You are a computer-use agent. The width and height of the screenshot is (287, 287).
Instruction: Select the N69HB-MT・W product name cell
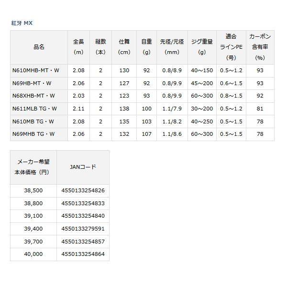(x=39, y=83)
